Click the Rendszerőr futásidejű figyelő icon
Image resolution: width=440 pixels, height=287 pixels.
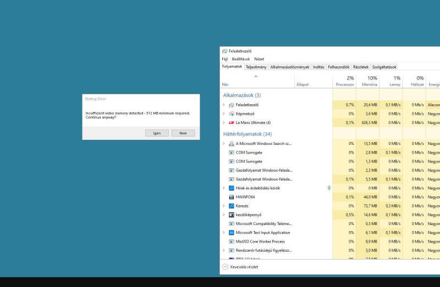(231, 251)
